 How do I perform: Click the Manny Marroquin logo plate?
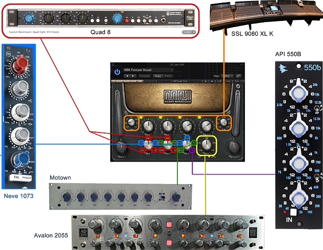[x=178, y=96]
